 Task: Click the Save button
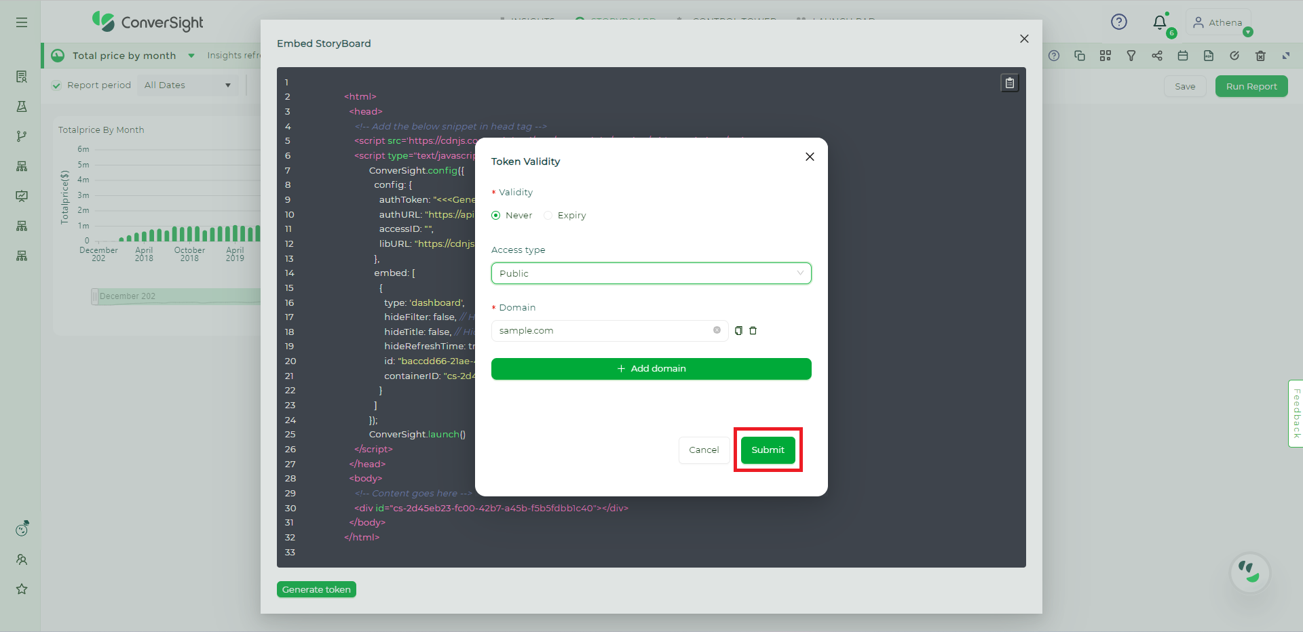click(x=1185, y=86)
